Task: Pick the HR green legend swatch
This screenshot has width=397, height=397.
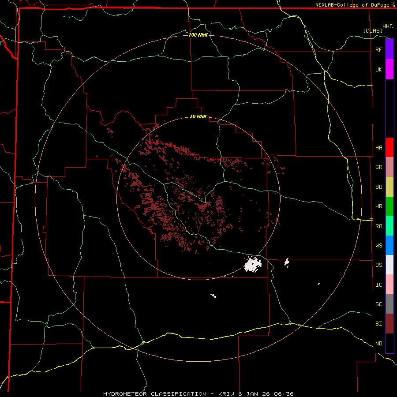Action: point(390,206)
